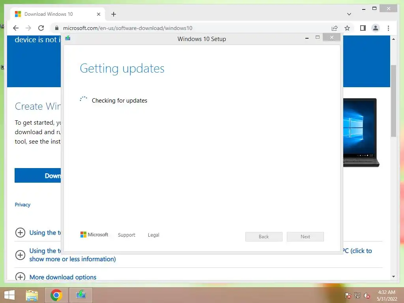
Task: Click the page vertical scrollbar thumb
Action: click(x=393, y=101)
